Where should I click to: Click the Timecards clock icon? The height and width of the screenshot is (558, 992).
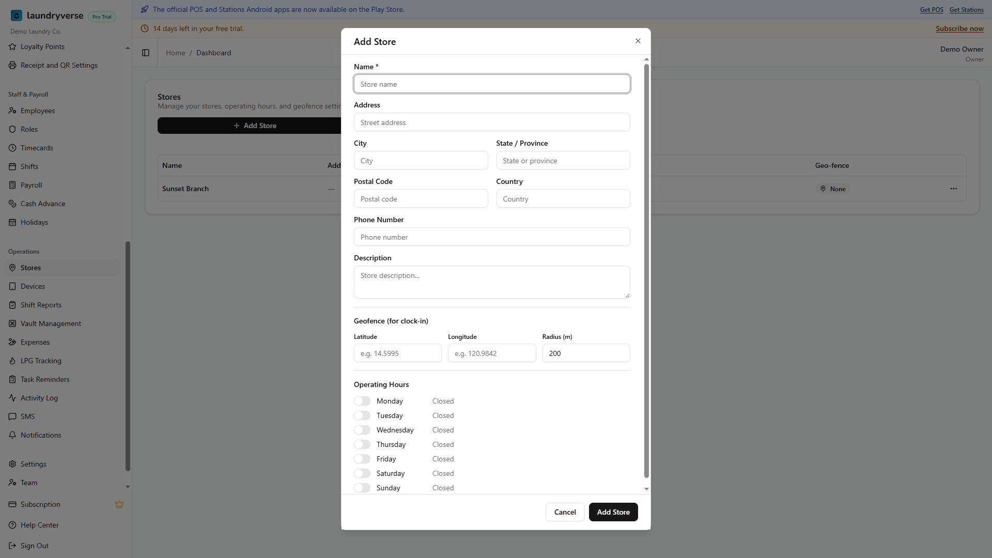click(12, 148)
